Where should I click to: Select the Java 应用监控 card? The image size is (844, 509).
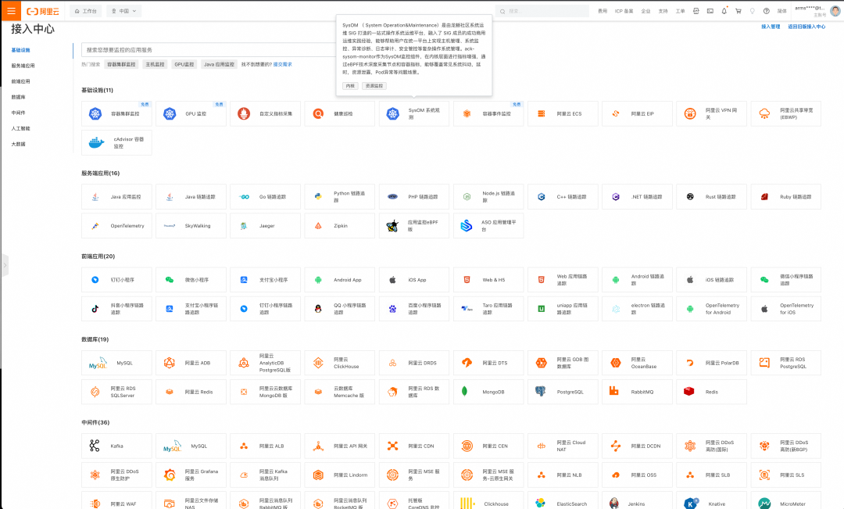pos(116,196)
